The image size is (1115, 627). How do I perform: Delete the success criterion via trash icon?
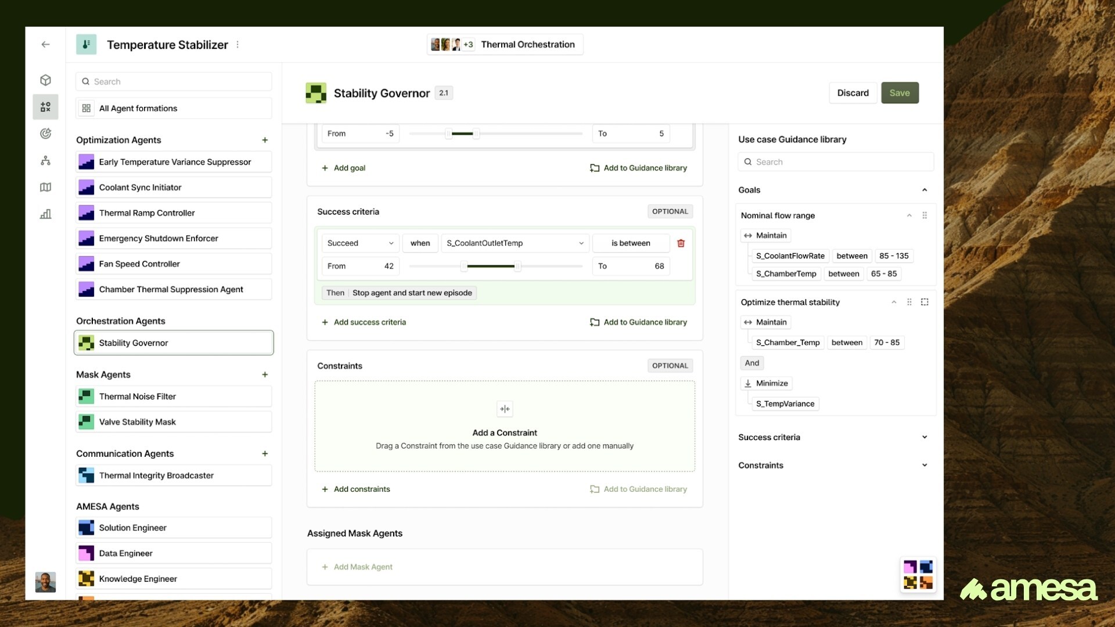(681, 243)
